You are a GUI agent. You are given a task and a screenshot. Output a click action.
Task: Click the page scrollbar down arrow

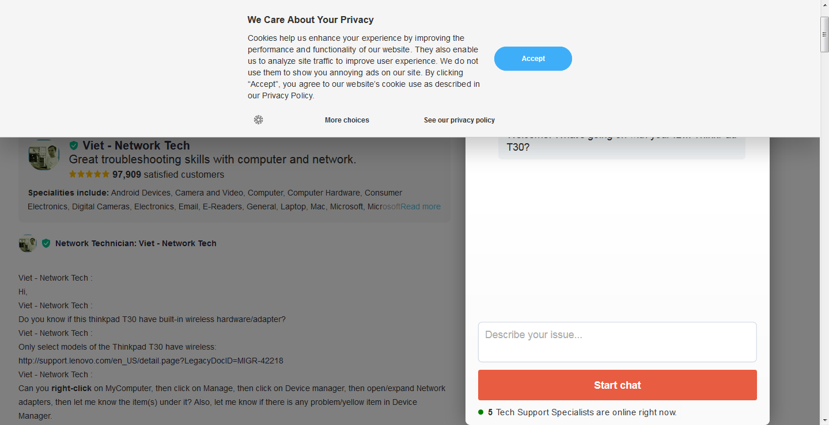coord(824,420)
